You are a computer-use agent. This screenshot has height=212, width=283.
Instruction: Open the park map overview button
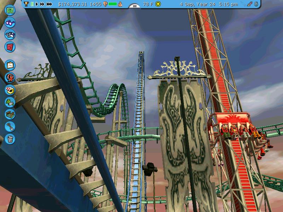click(10, 10)
